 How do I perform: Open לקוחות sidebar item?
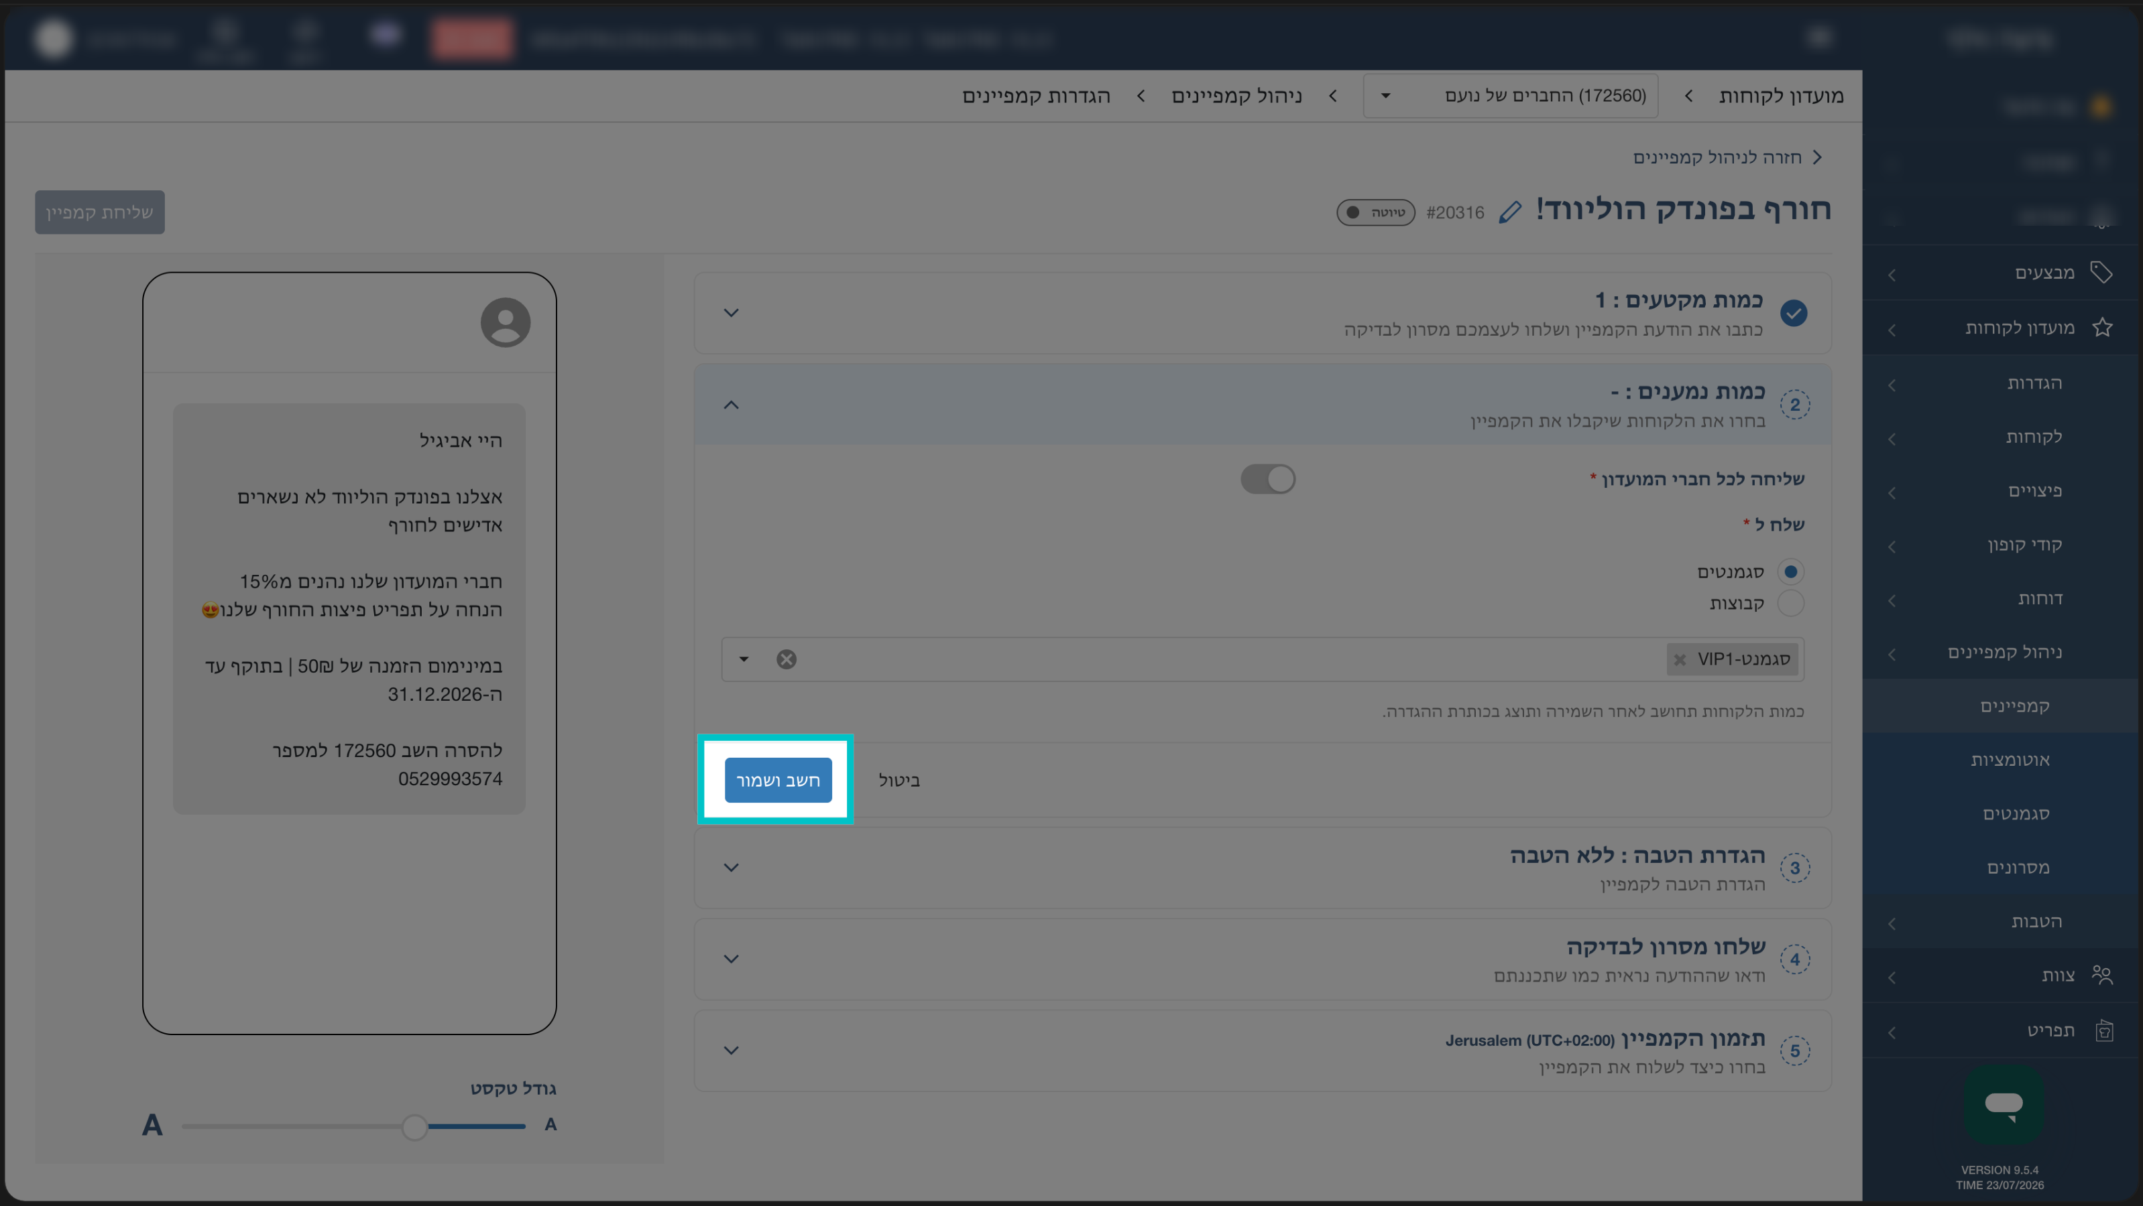[x=2002, y=436]
